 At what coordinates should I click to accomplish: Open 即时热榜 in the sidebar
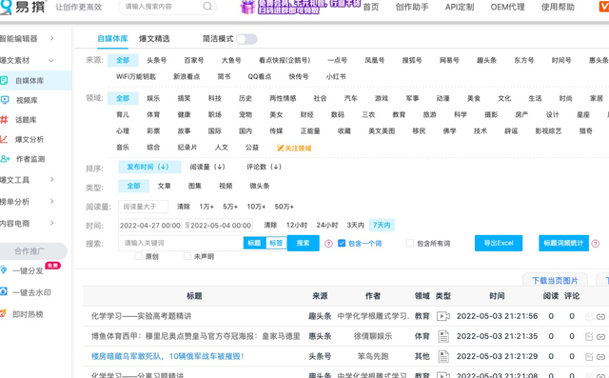click(x=28, y=314)
